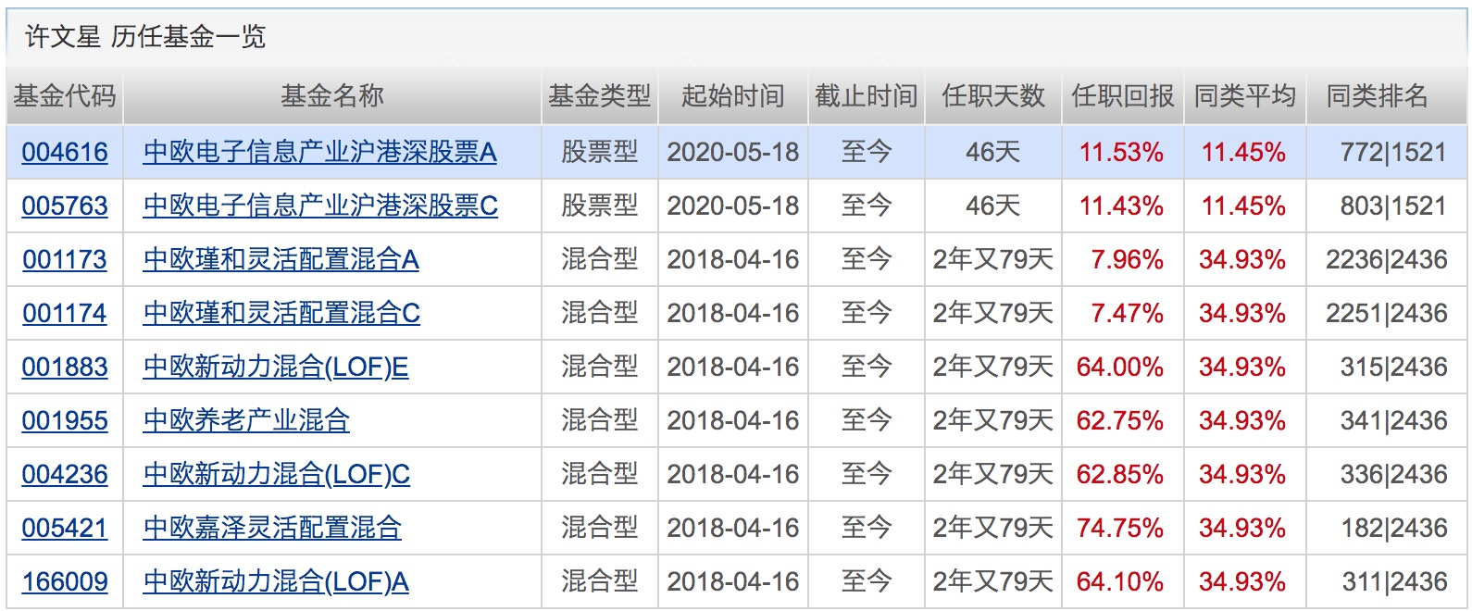This screenshot has height=611, width=1472.
Task: Open fund code link 001174
Action: pyautogui.click(x=65, y=313)
